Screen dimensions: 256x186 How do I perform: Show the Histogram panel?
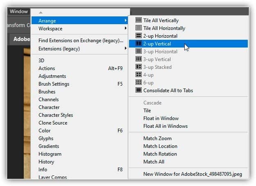click(50, 154)
